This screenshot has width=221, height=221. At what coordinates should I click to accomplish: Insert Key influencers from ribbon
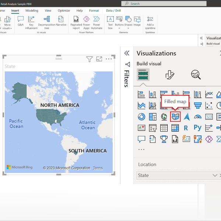pos(31,22)
